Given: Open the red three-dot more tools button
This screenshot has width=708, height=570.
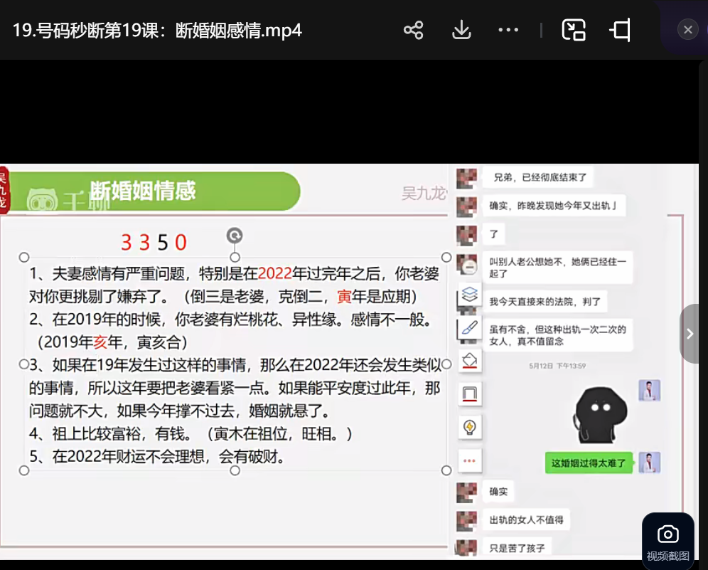Looking at the screenshot, I should 468,460.
